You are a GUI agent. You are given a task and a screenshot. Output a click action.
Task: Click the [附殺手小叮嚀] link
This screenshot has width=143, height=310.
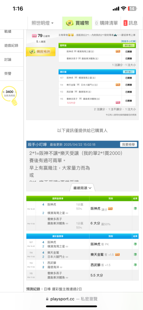(x=128, y=41)
